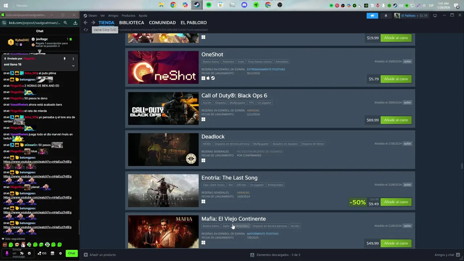464x261 pixels.
Task: Open batungpso's first YouTube link
Action: [37, 162]
